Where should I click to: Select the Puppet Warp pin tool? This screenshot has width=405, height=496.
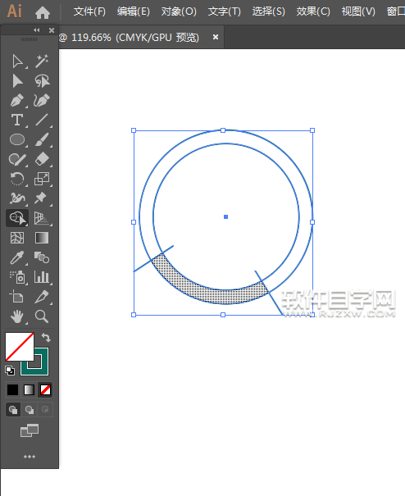(41, 198)
